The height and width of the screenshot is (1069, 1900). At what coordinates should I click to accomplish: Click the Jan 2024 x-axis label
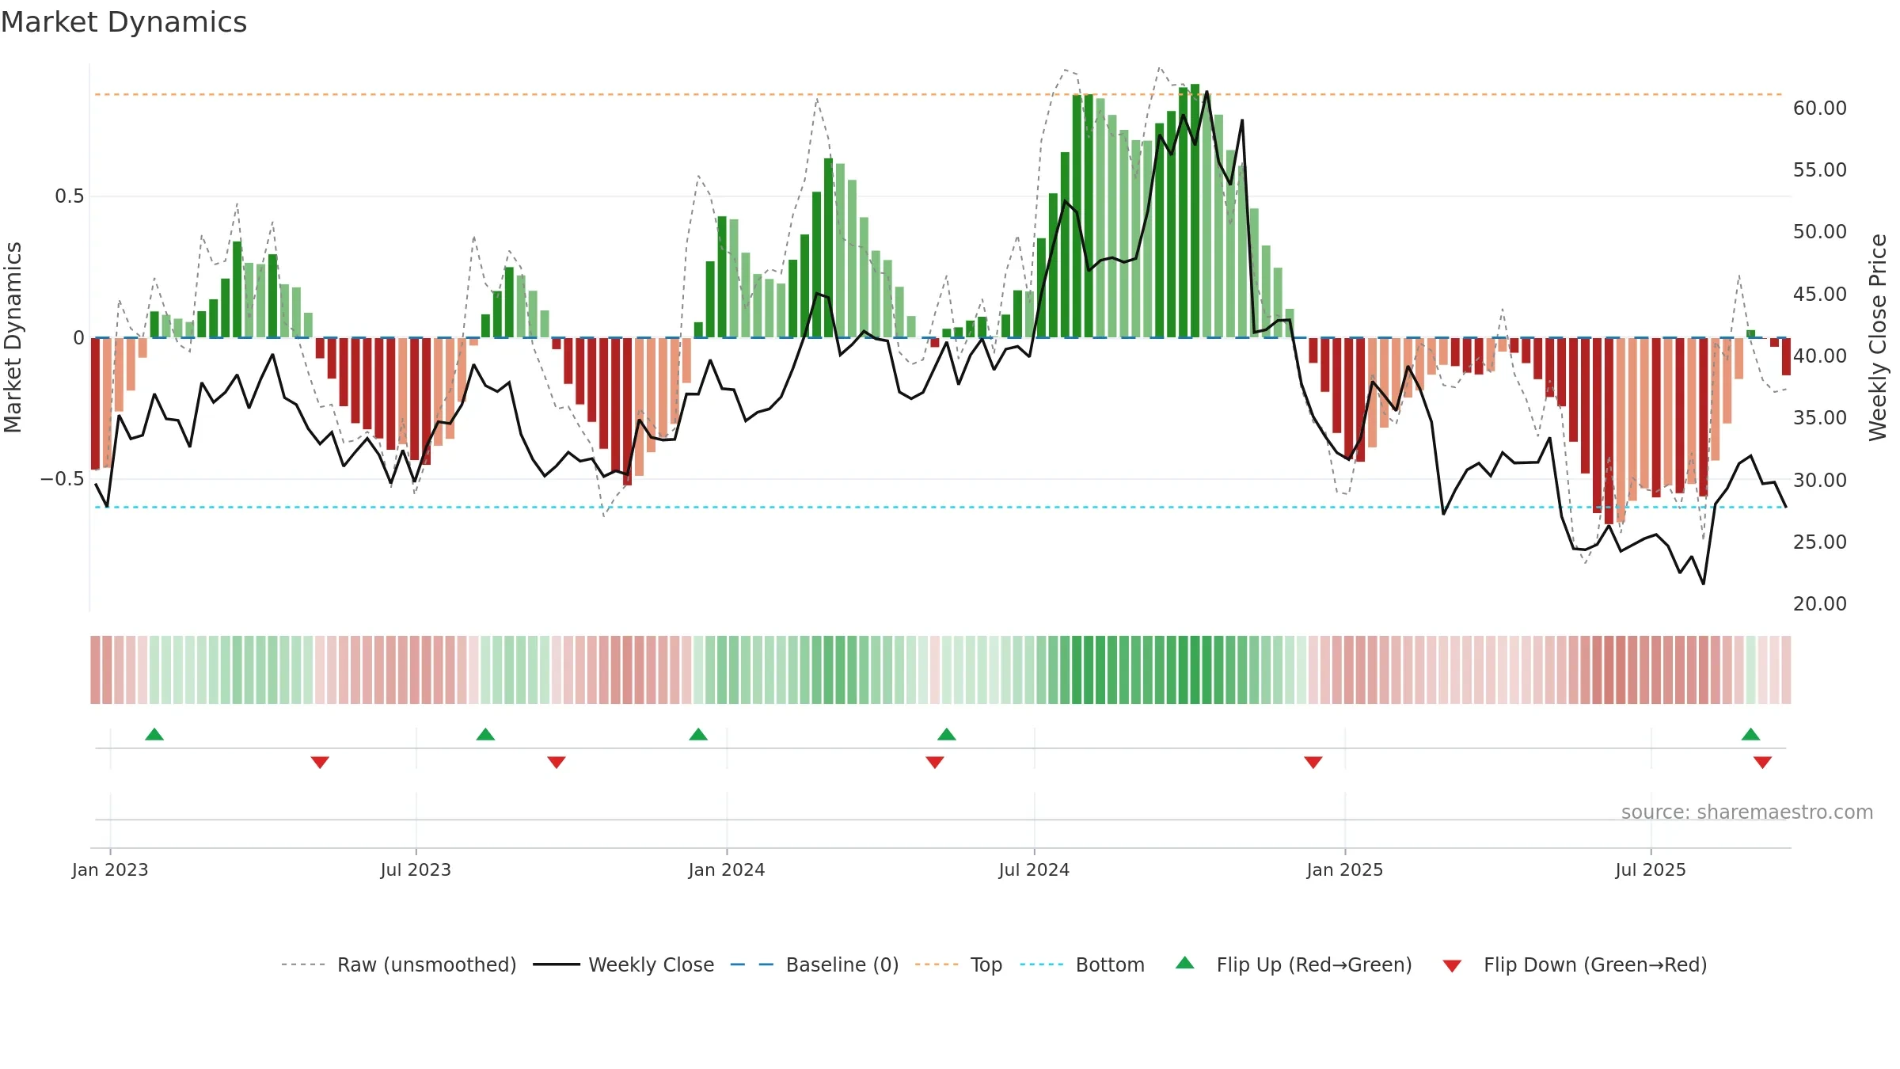[x=727, y=869]
